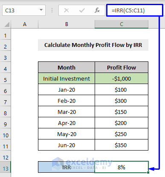Select column A header
This screenshot has width=165, height=177.
click(25, 24)
